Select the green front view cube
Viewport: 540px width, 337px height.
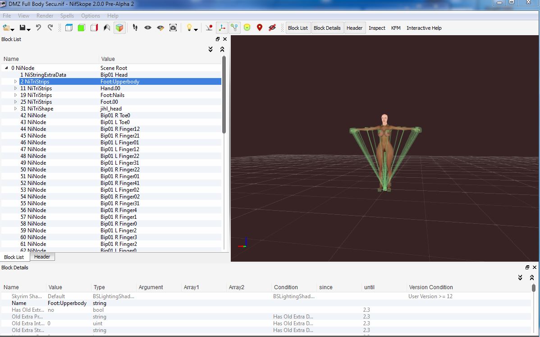(81, 28)
